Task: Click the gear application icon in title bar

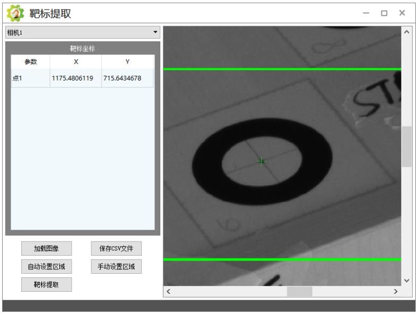Action: point(15,13)
